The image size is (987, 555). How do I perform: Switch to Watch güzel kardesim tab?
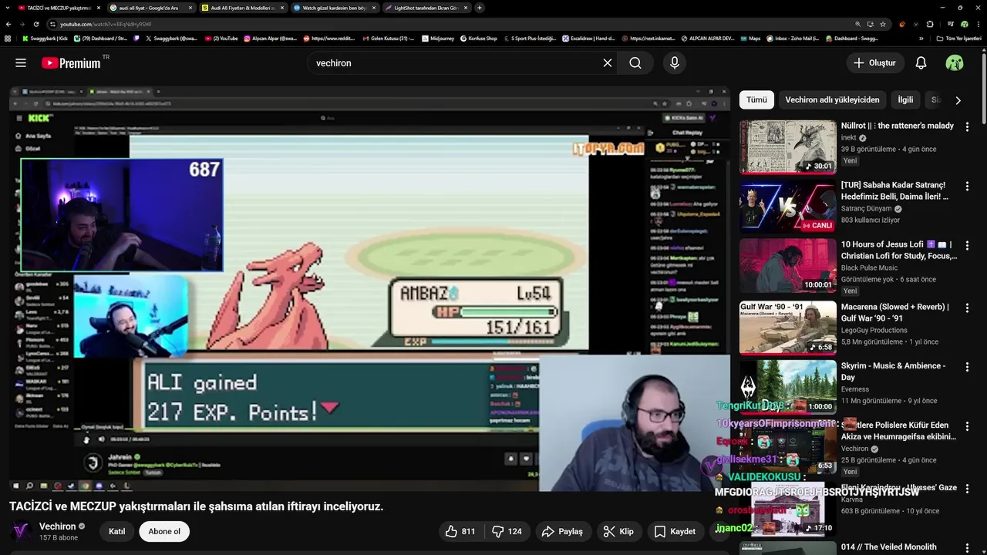coord(335,8)
